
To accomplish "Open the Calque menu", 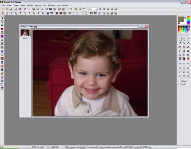I will coord(23,5).
